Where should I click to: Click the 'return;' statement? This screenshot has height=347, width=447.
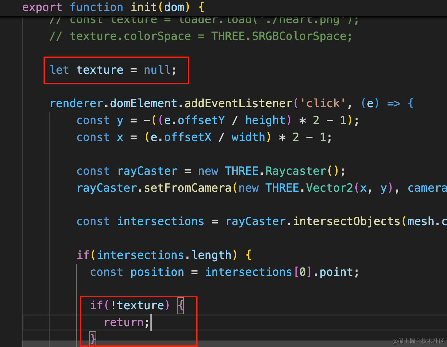tap(127, 322)
